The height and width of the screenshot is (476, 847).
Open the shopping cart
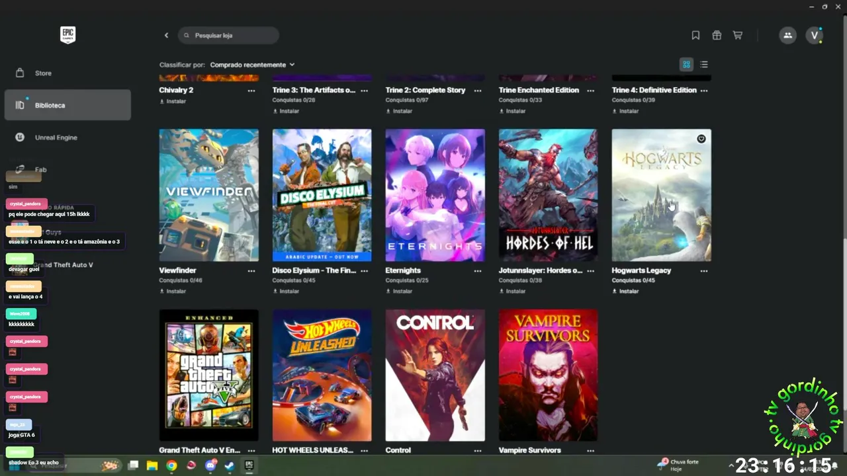point(738,35)
